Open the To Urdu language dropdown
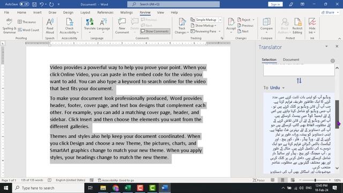The width and height of the screenshot is (343, 193). click(x=277, y=88)
